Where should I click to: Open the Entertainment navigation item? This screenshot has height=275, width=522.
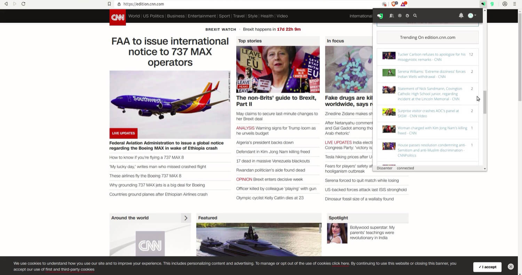202,16
